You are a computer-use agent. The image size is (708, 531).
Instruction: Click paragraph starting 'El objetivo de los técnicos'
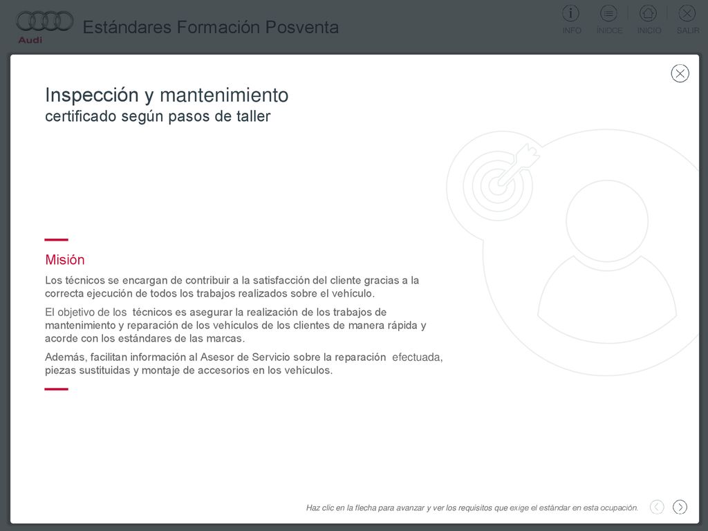(x=235, y=325)
